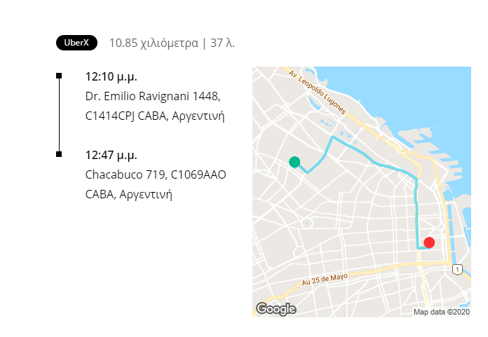Click the CABA, Αργεντινή destination line
The width and height of the screenshot is (488, 337).
coord(128,194)
